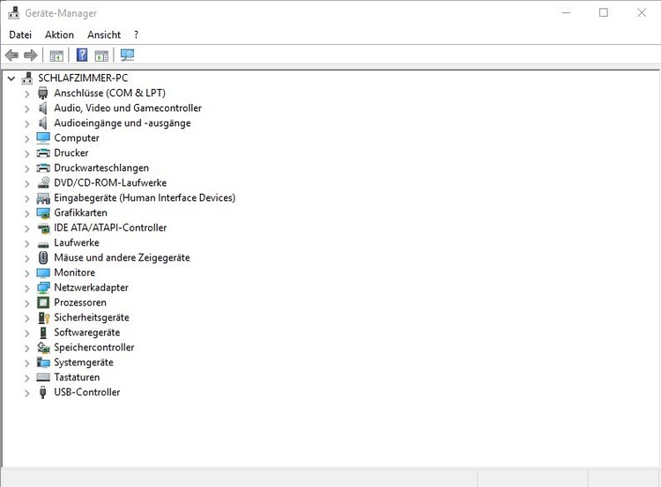Click the Prozessoren chip icon
The image size is (661, 487).
(43, 302)
